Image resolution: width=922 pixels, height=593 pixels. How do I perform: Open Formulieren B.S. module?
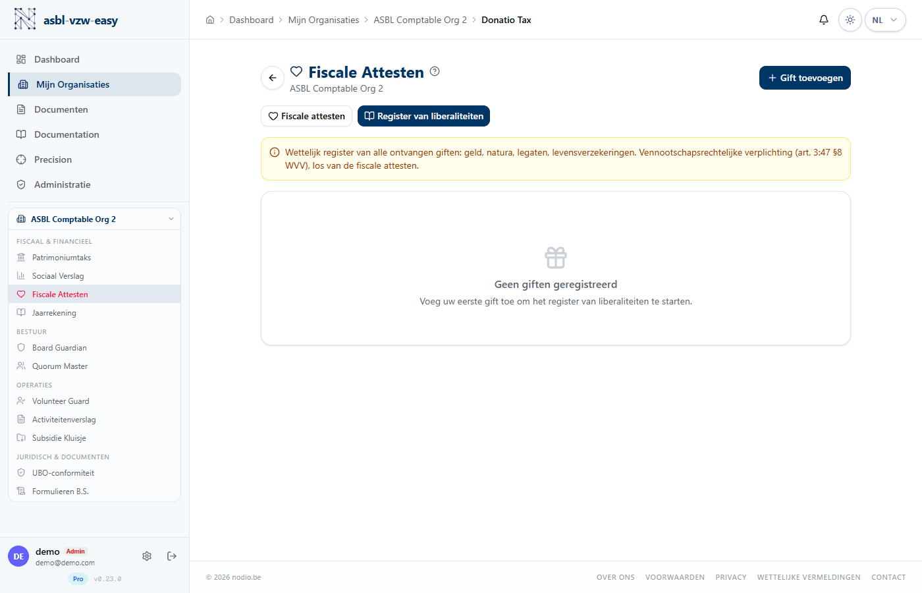(x=95, y=492)
